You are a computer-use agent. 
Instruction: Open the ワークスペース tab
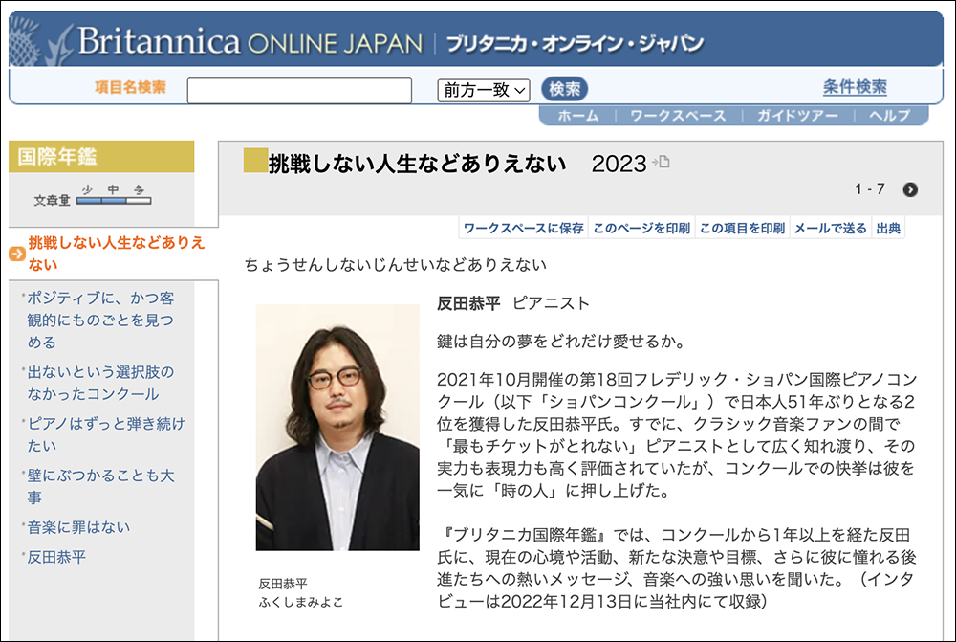678,116
